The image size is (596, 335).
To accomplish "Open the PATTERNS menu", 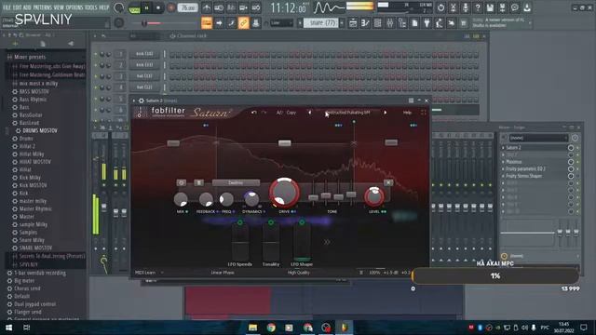I will tap(42, 7).
